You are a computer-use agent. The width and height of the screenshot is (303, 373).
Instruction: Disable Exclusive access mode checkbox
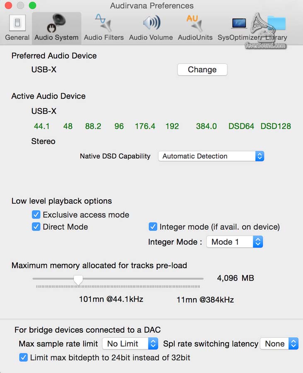[x=36, y=215]
